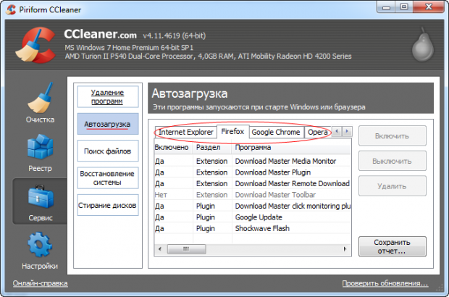Select the Автозагрузка section button
This screenshot has height=297, width=449.
click(108, 124)
